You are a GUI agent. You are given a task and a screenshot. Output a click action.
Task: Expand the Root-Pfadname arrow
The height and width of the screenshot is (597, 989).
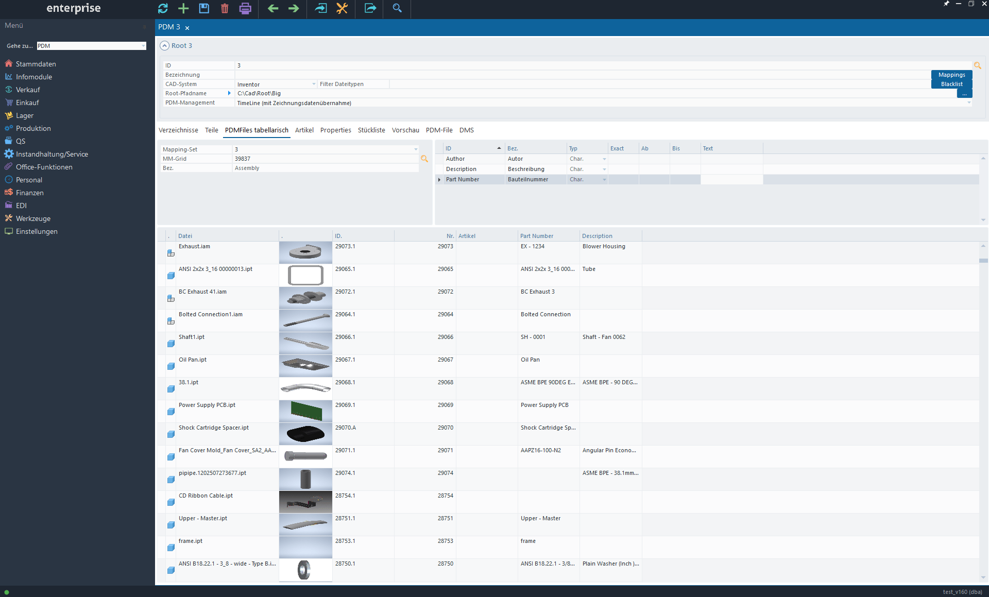(x=229, y=93)
